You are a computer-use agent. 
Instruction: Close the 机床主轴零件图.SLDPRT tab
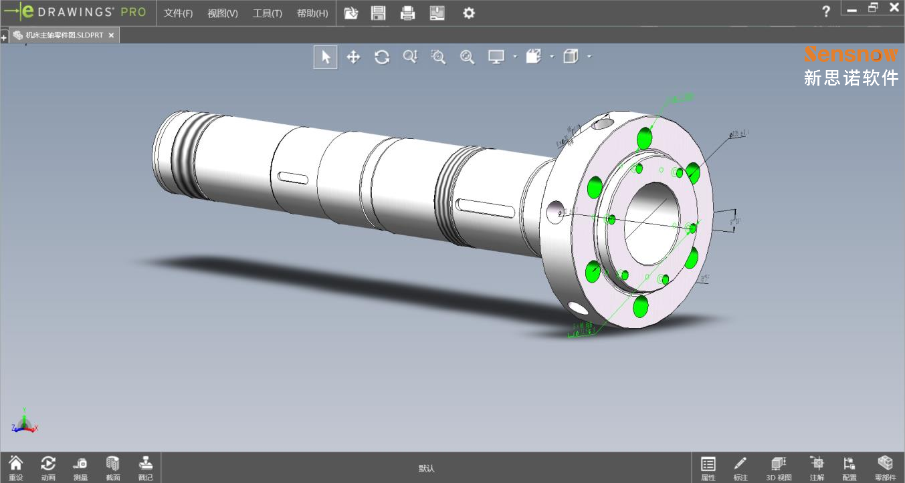click(x=111, y=35)
